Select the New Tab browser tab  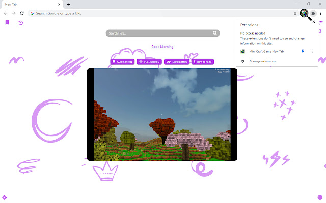(x=32, y=5)
